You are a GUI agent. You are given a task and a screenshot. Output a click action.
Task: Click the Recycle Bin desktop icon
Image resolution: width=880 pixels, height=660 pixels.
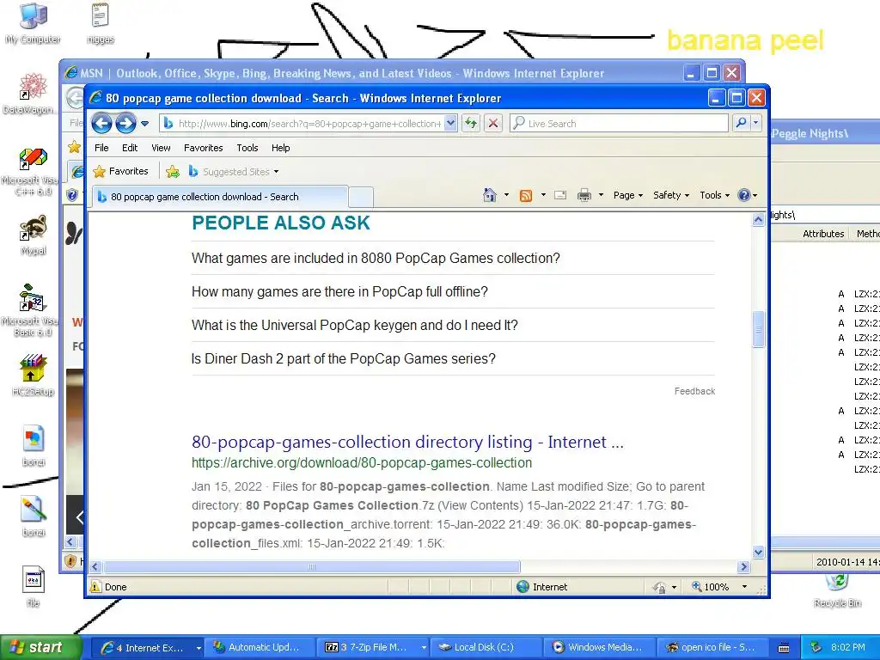click(x=837, y=590)
